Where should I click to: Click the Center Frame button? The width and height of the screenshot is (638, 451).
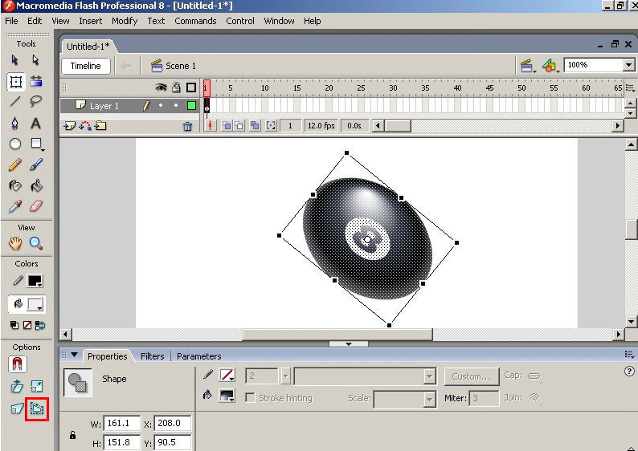coord(210,125)
